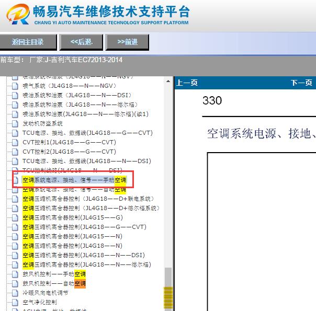316x311 pixels.
Task: Click document icon beside 喷油系统和油泵 (JL4G18——N——DSI)
Action: (x=15, y=95)
